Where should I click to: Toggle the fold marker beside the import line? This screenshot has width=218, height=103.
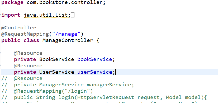click(1, 15)
